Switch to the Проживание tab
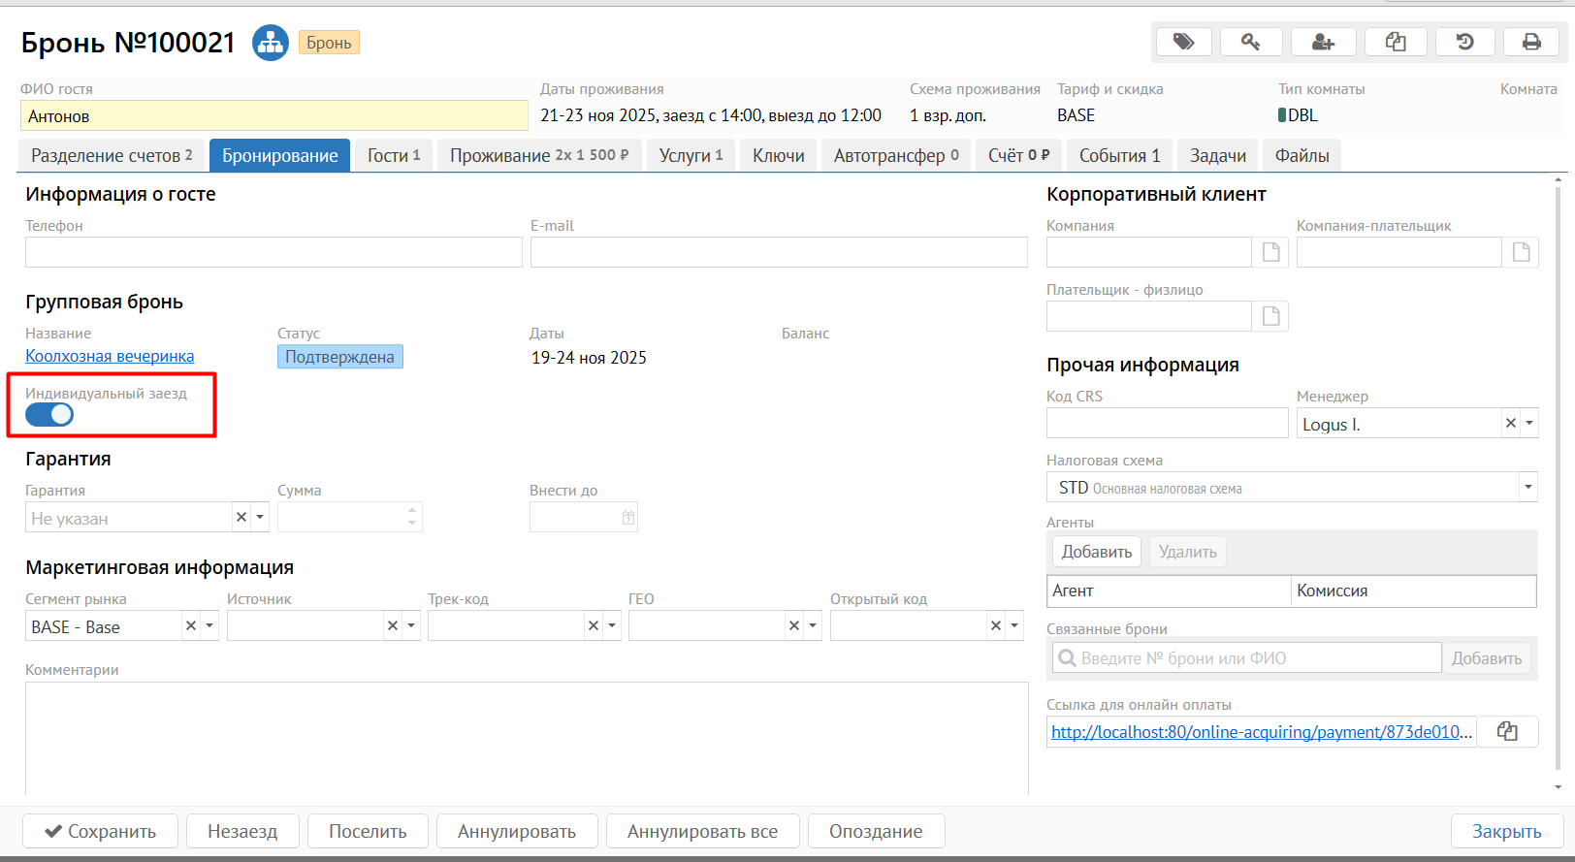Screen dimensions: 1575x862 click(x=538, y=155)
